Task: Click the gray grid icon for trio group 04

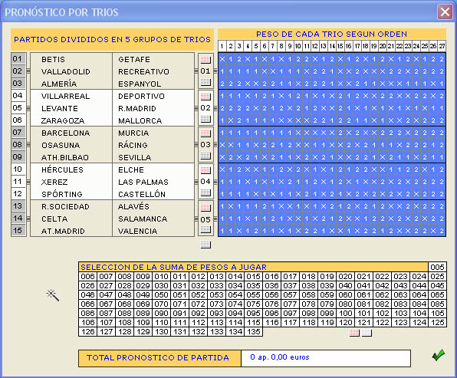Action: tap(205, 192)
